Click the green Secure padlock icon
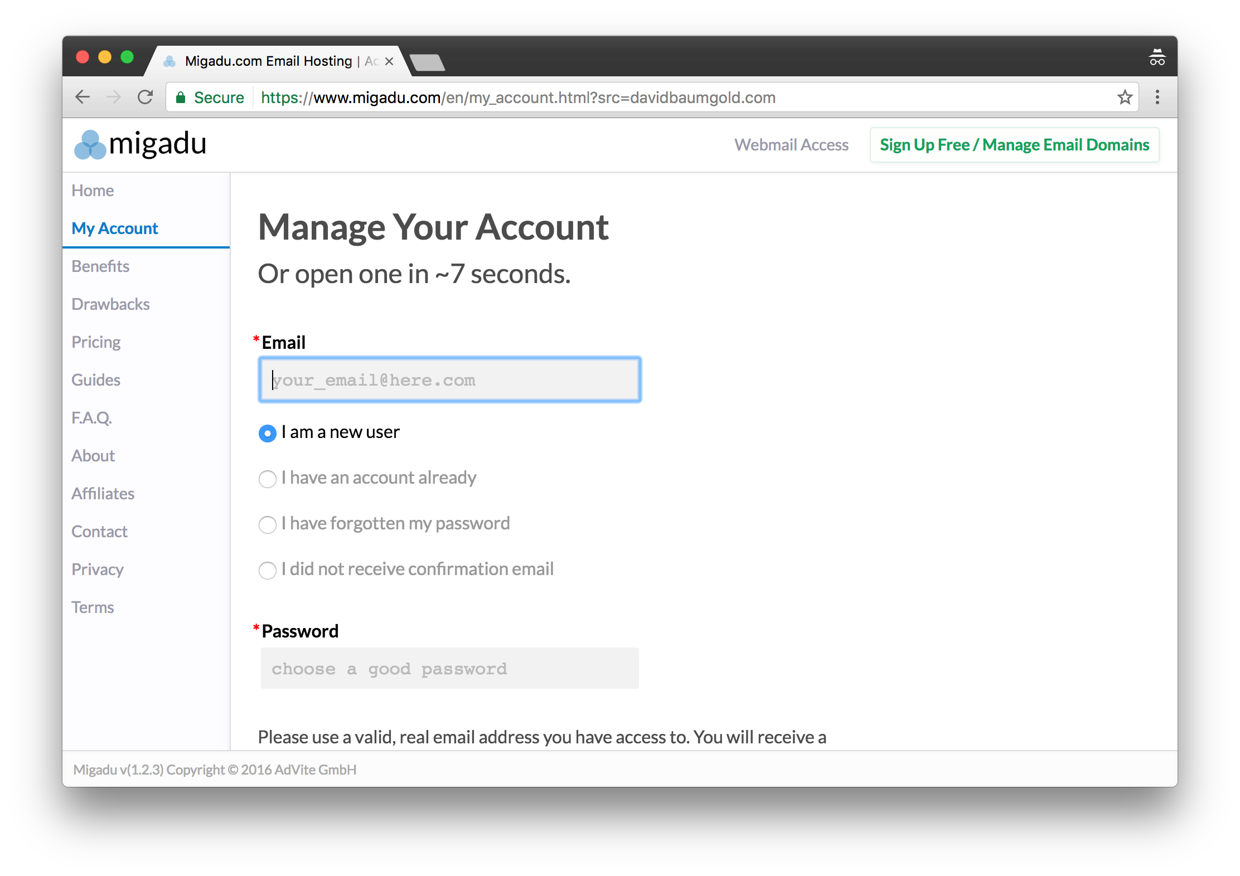Viewport: 1240px width, 876px height. (x=181, y=98)
